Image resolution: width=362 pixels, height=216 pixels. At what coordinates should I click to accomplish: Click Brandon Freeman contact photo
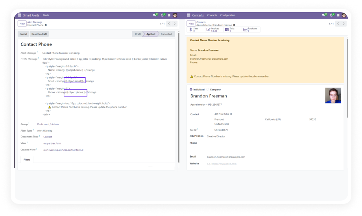[x=333, y=95]
